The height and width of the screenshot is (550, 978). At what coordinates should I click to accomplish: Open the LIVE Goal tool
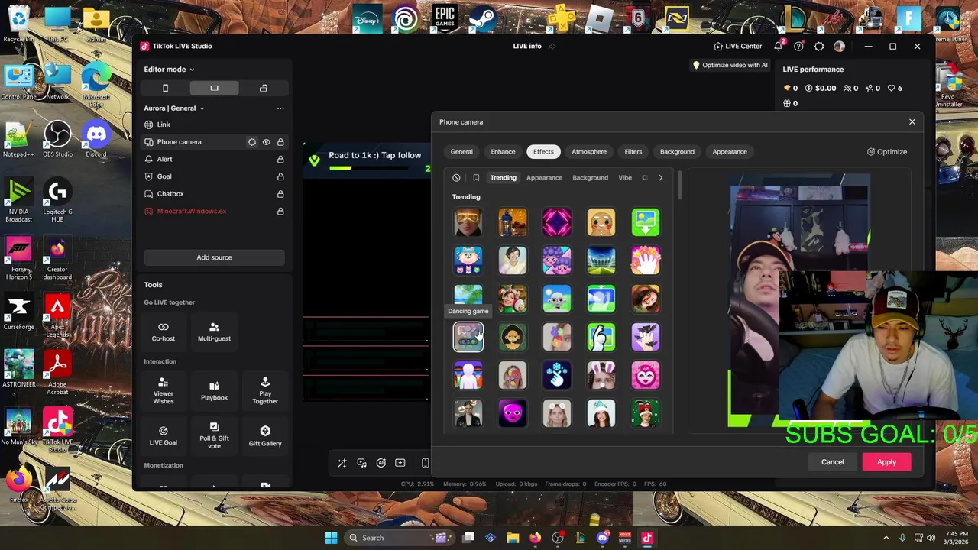tap(163, 436)
